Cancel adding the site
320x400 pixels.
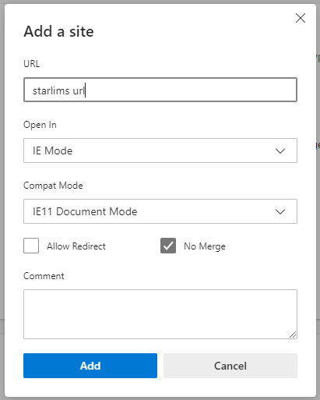coord(230,366)
